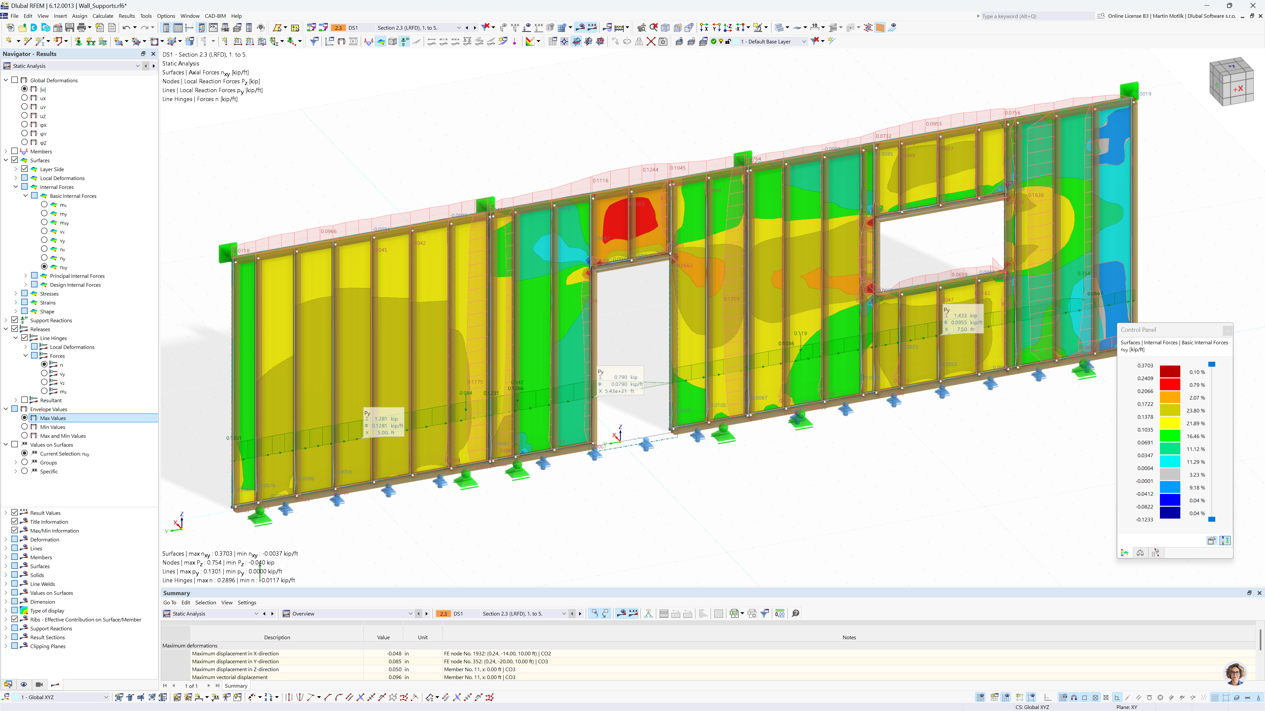Uncheck the Members checkbox in navigator
The width and height of the screenshot is (1265, 711).
point(15,151)
